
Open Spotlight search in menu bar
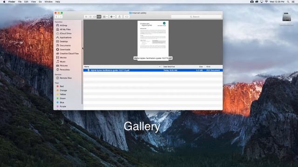[x=288, y=2]
